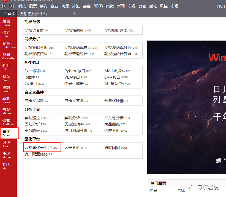Open 选股回测 EQBT
Screen dimensions: 226x197
tap(116, 148)
